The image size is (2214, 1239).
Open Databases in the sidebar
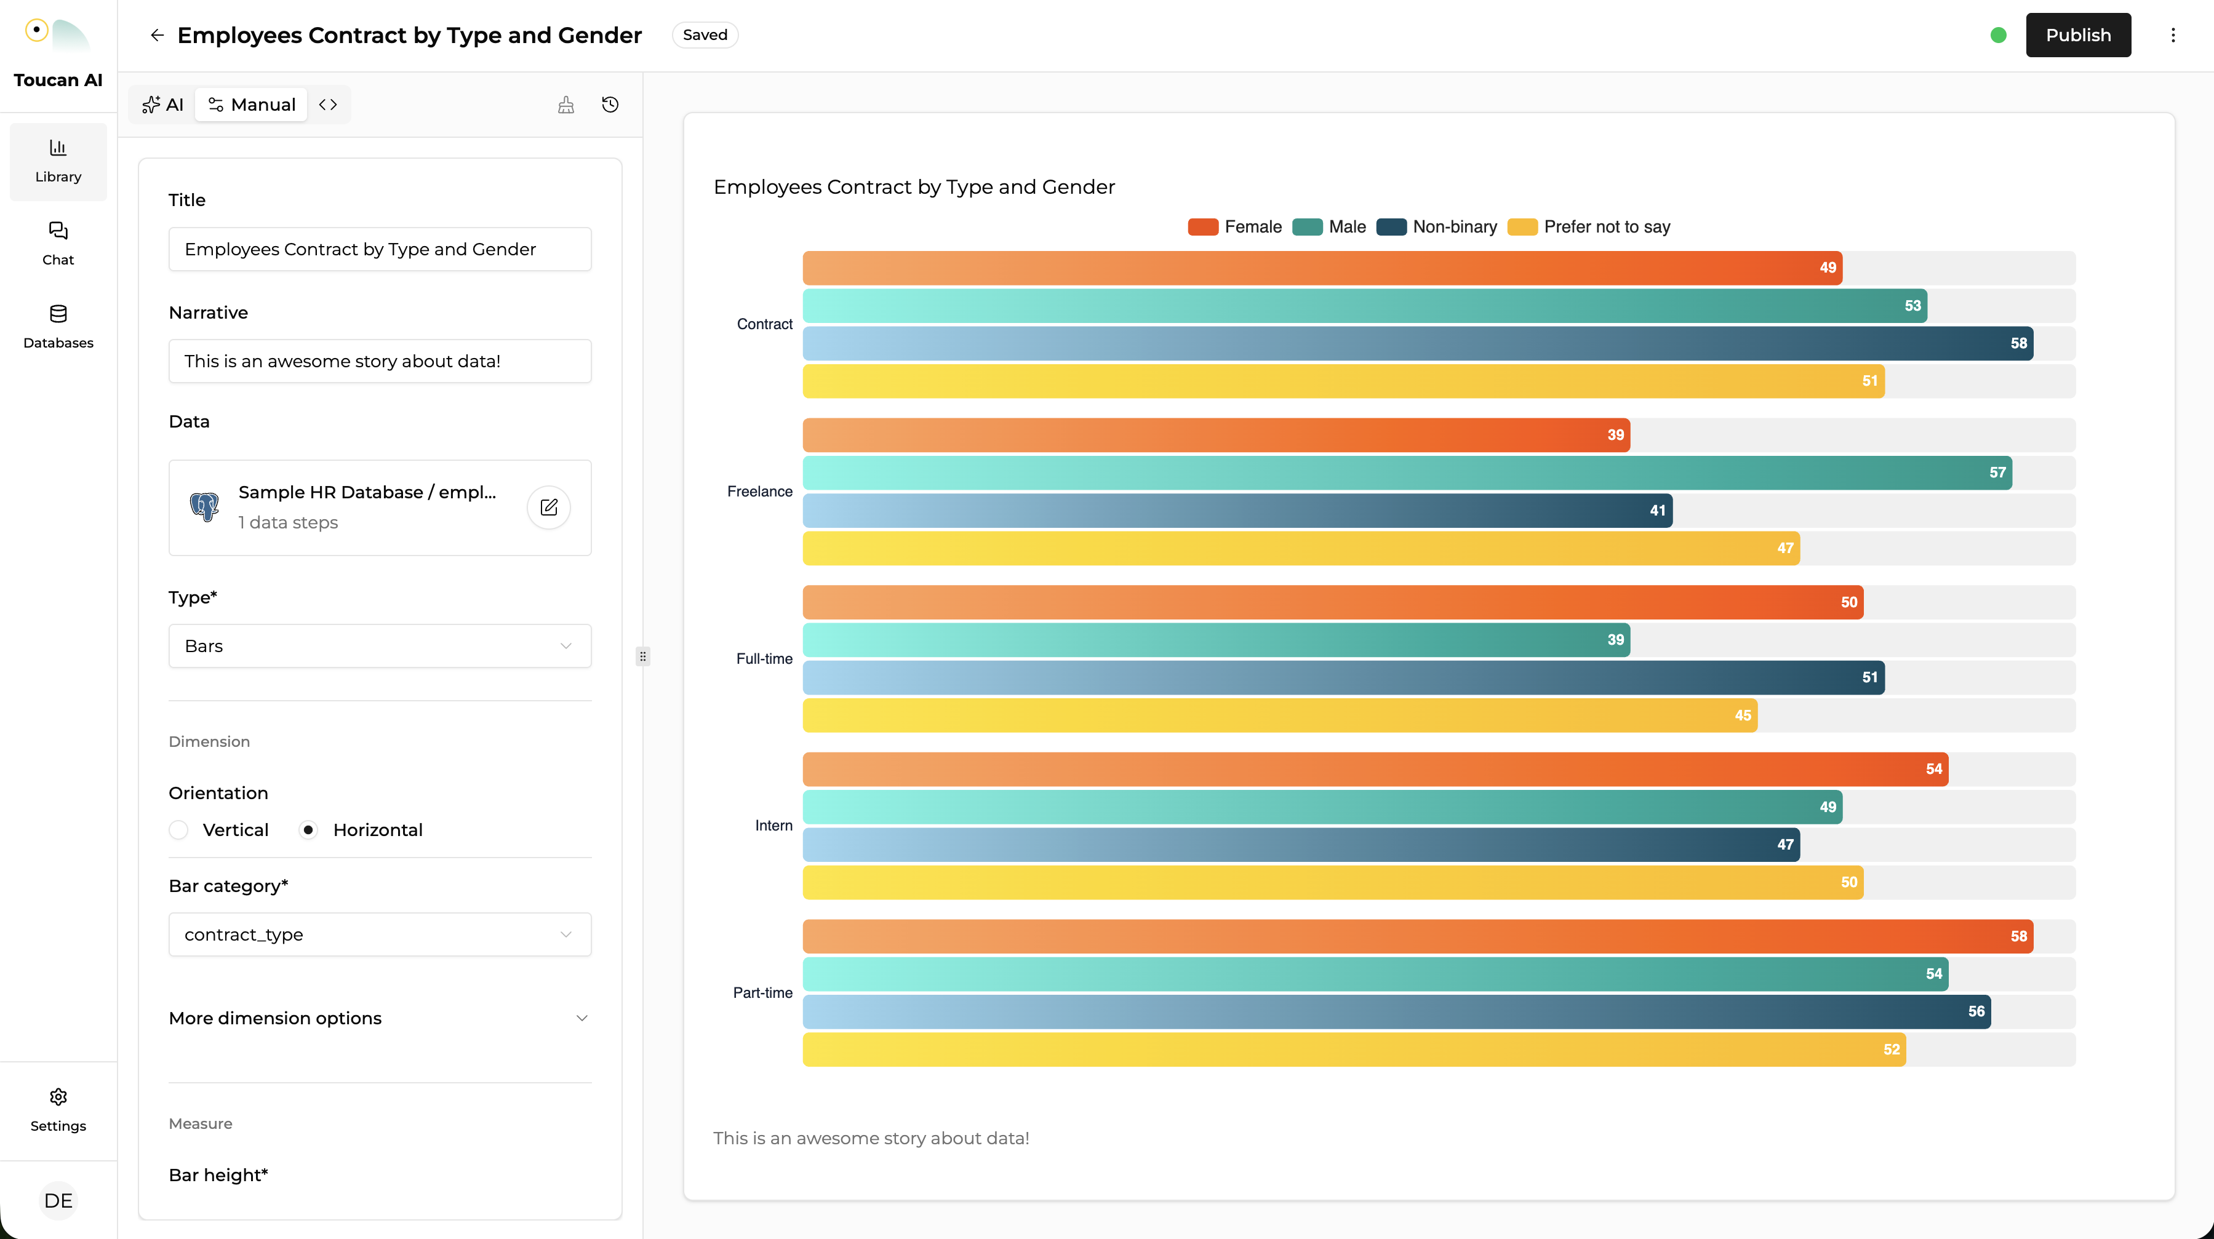pyautogui.click(x=58, y=327)
